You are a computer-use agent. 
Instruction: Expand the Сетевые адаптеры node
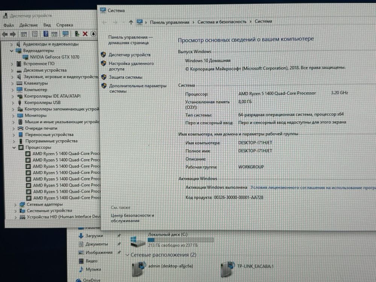pos(15,205)
